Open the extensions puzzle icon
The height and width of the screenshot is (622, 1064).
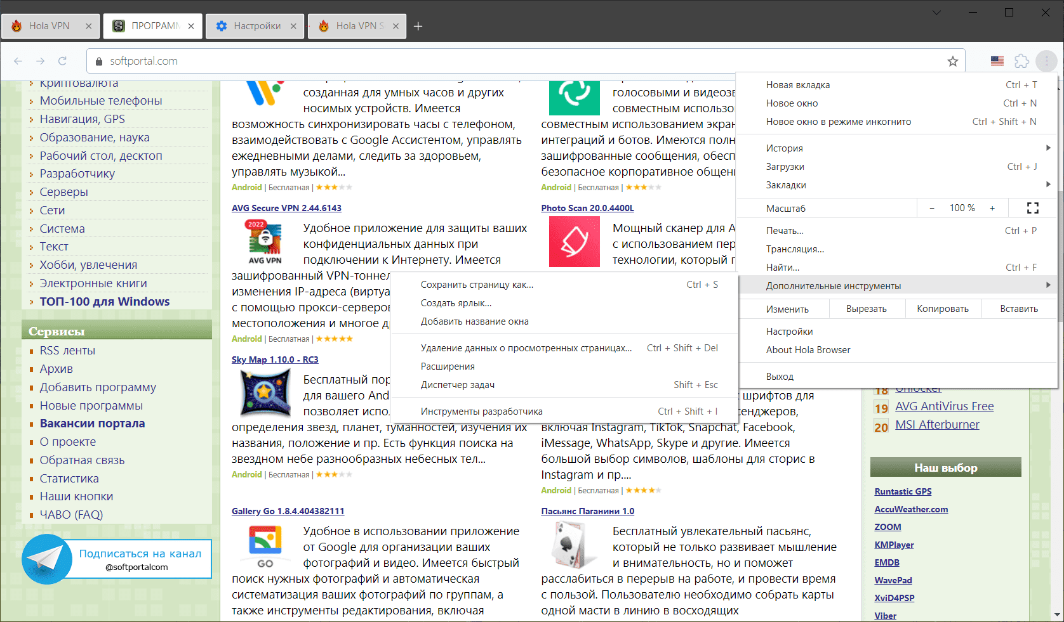point(1021,61)
